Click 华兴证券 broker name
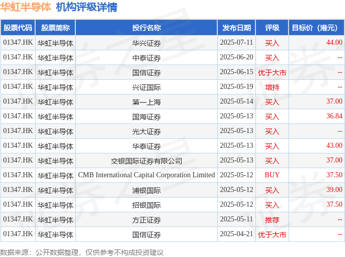Viewport: 345px width, 257px height. tap(147, 43)
